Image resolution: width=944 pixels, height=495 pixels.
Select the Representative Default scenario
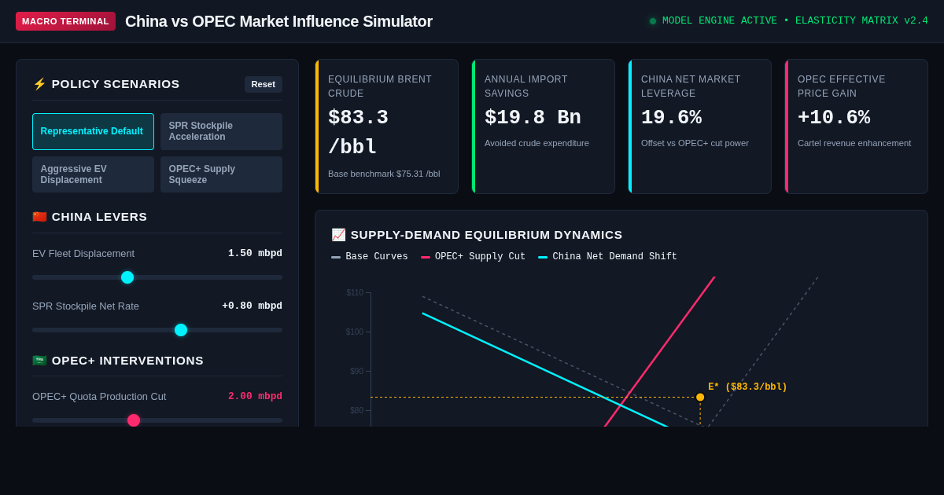[93, 131]
